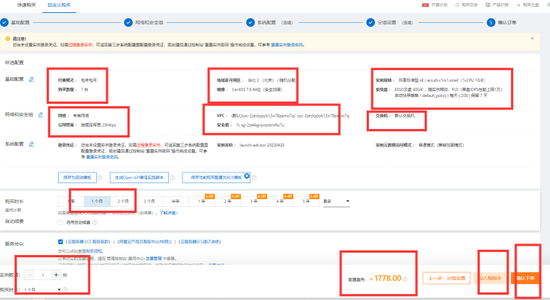Click the 生成Open API最佳实践脚本 button

click(x=139, y=178)
